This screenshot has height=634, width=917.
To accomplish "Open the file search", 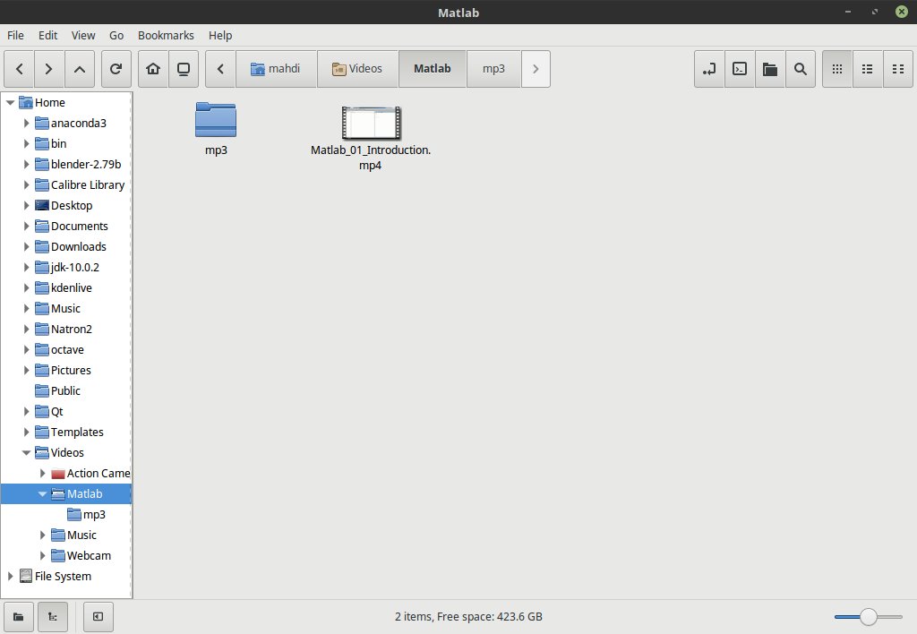I will click(801, 69).
